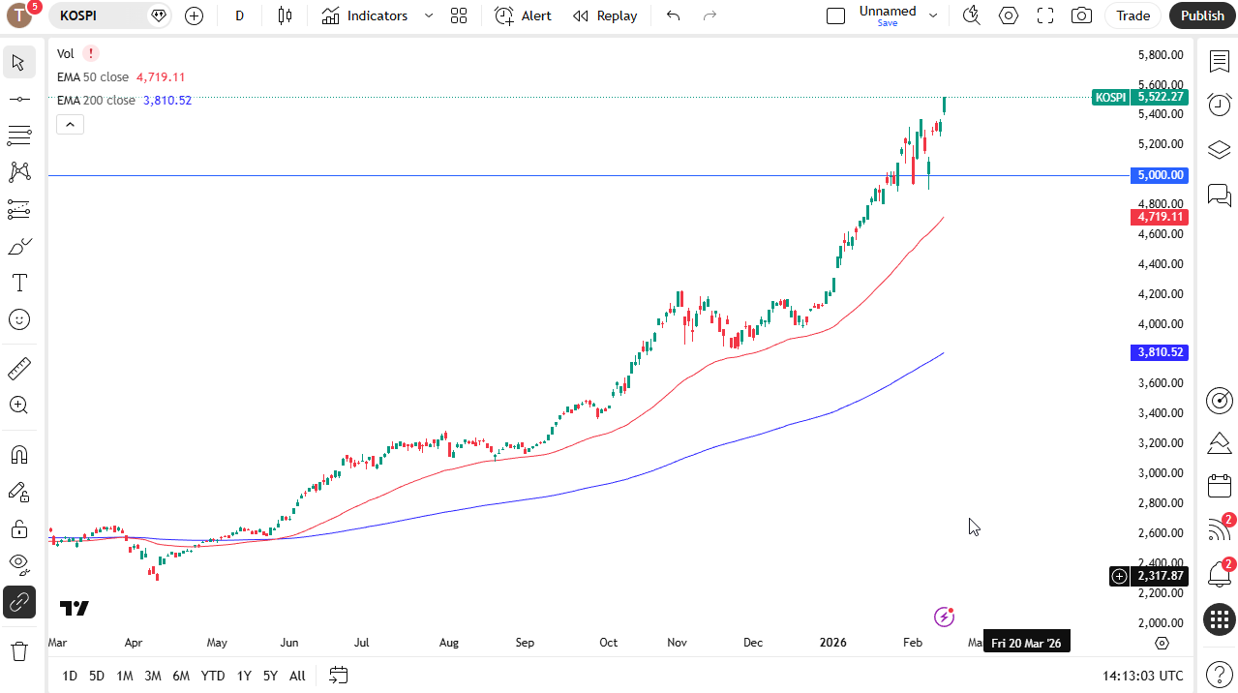The width and height of the screenshot is (1238, 693).
Task: Switch to the YTD time range
Action: tap(213, 676)
